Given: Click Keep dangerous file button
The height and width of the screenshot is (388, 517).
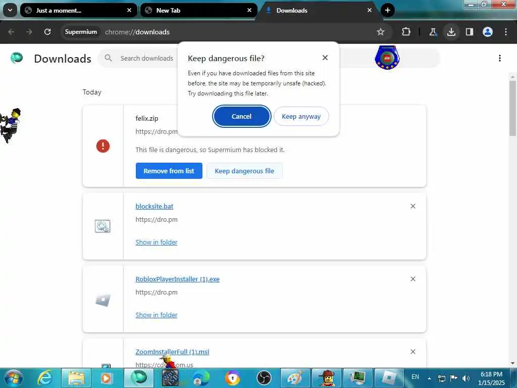Looking at the screenshot, I should pos(244,171).
